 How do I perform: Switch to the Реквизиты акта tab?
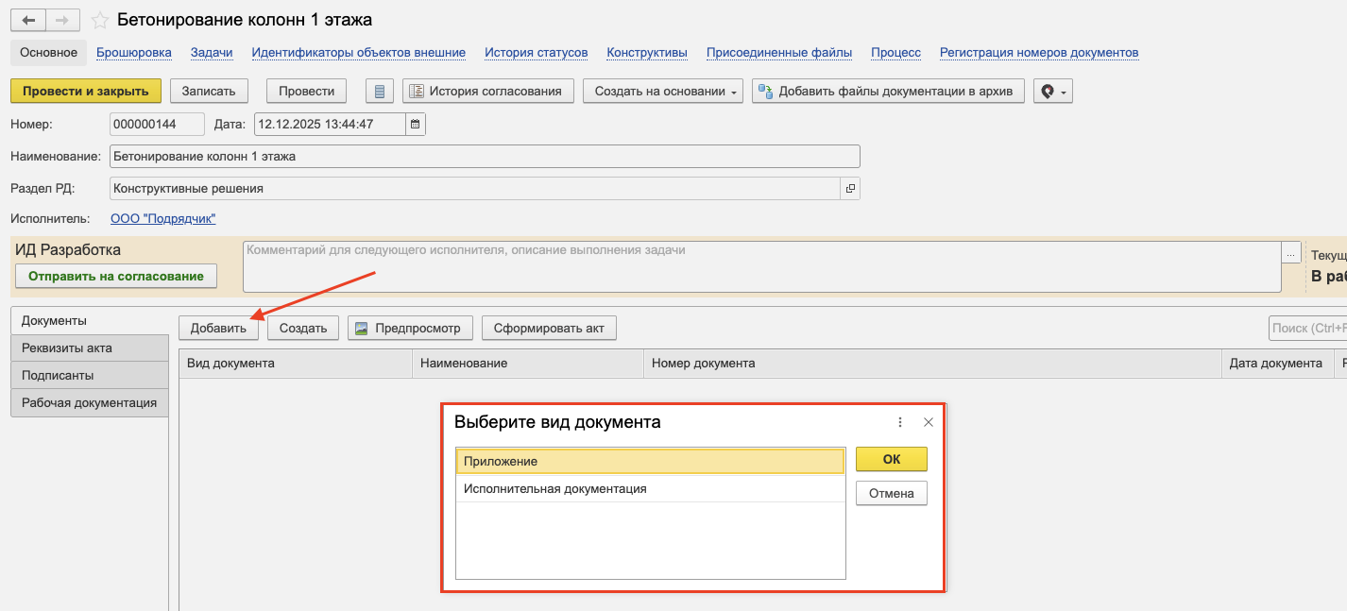coord(67,348)
